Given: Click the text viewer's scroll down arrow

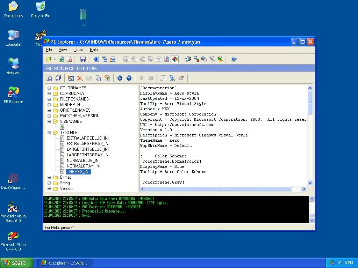Looking at the screenshot, I should point(310,183).
